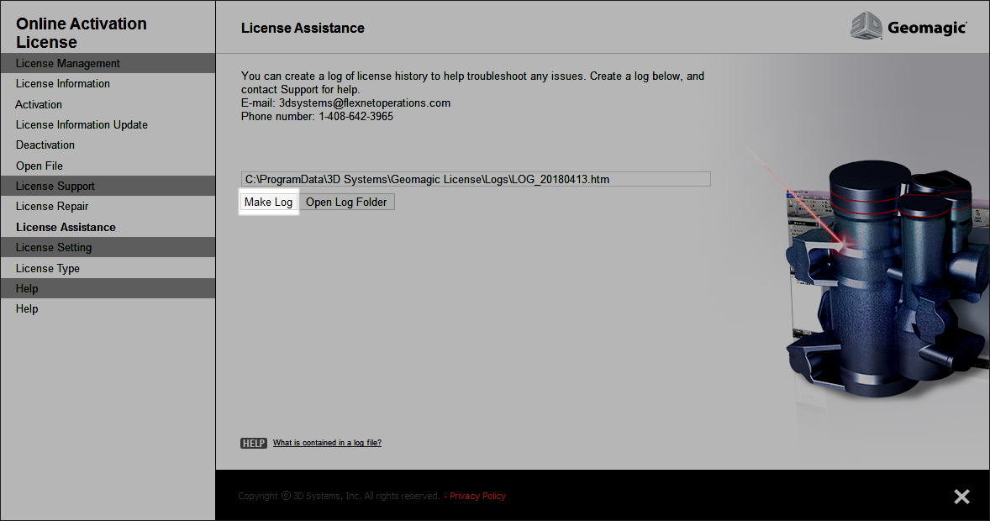Click the close X at the bottom right
Screen dimensions: 990x521
pos(961,496)
